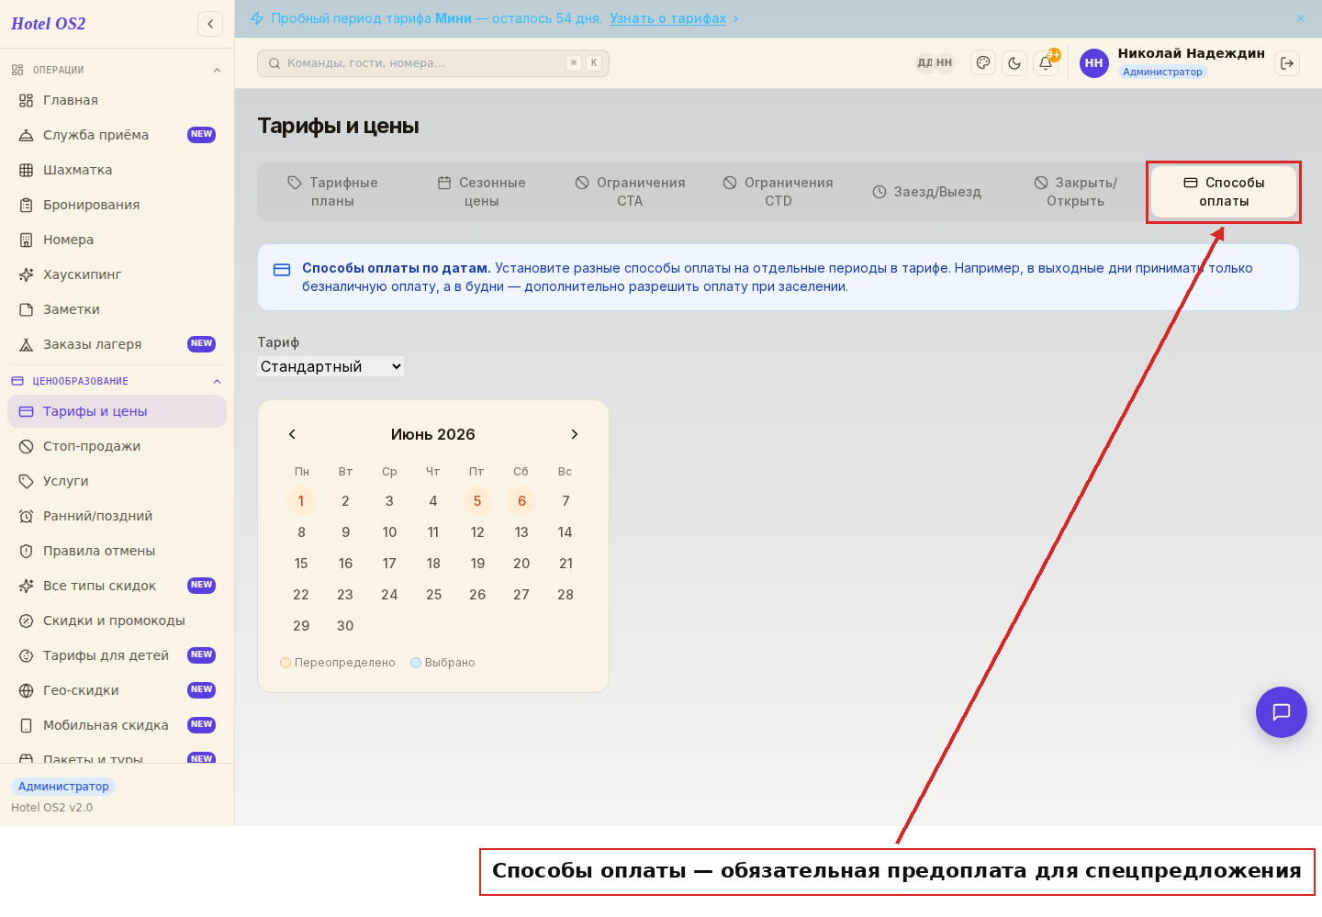1322x917 pixels.
Task: Open the Тариф dropdown set to Стандартный
Action: (x=330, y=366)
